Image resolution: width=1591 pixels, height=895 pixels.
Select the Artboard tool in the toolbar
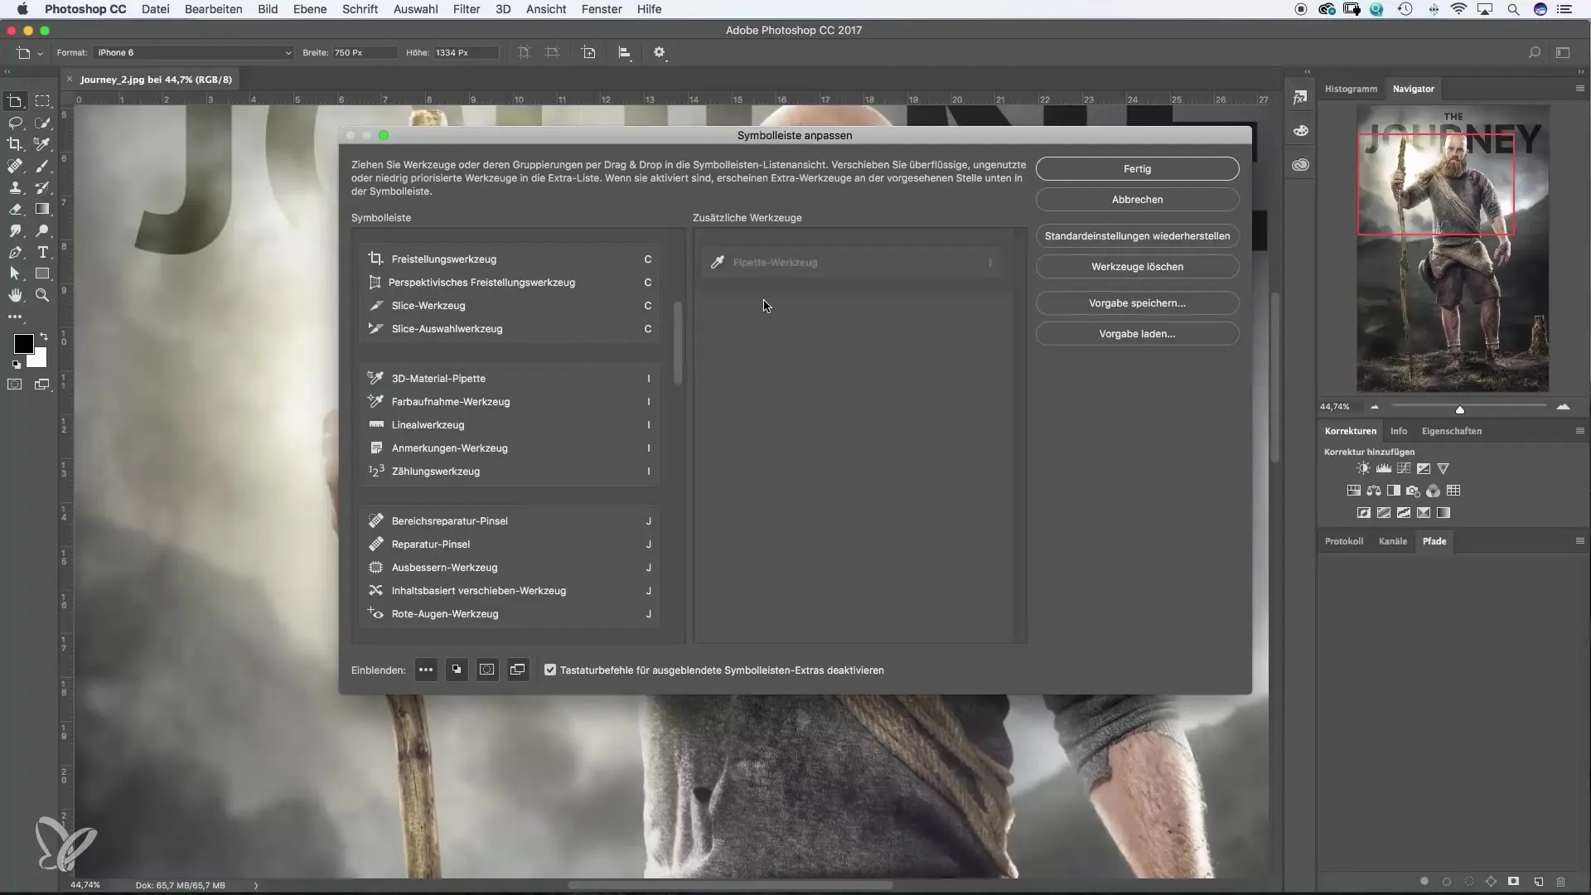point(15,101)
